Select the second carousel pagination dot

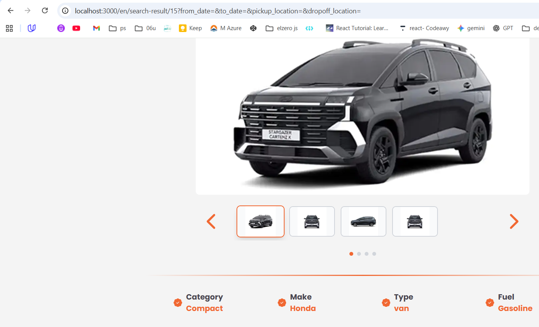coord(359,254)
